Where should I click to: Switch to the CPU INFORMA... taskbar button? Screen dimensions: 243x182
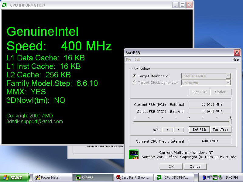click(174, 177)
